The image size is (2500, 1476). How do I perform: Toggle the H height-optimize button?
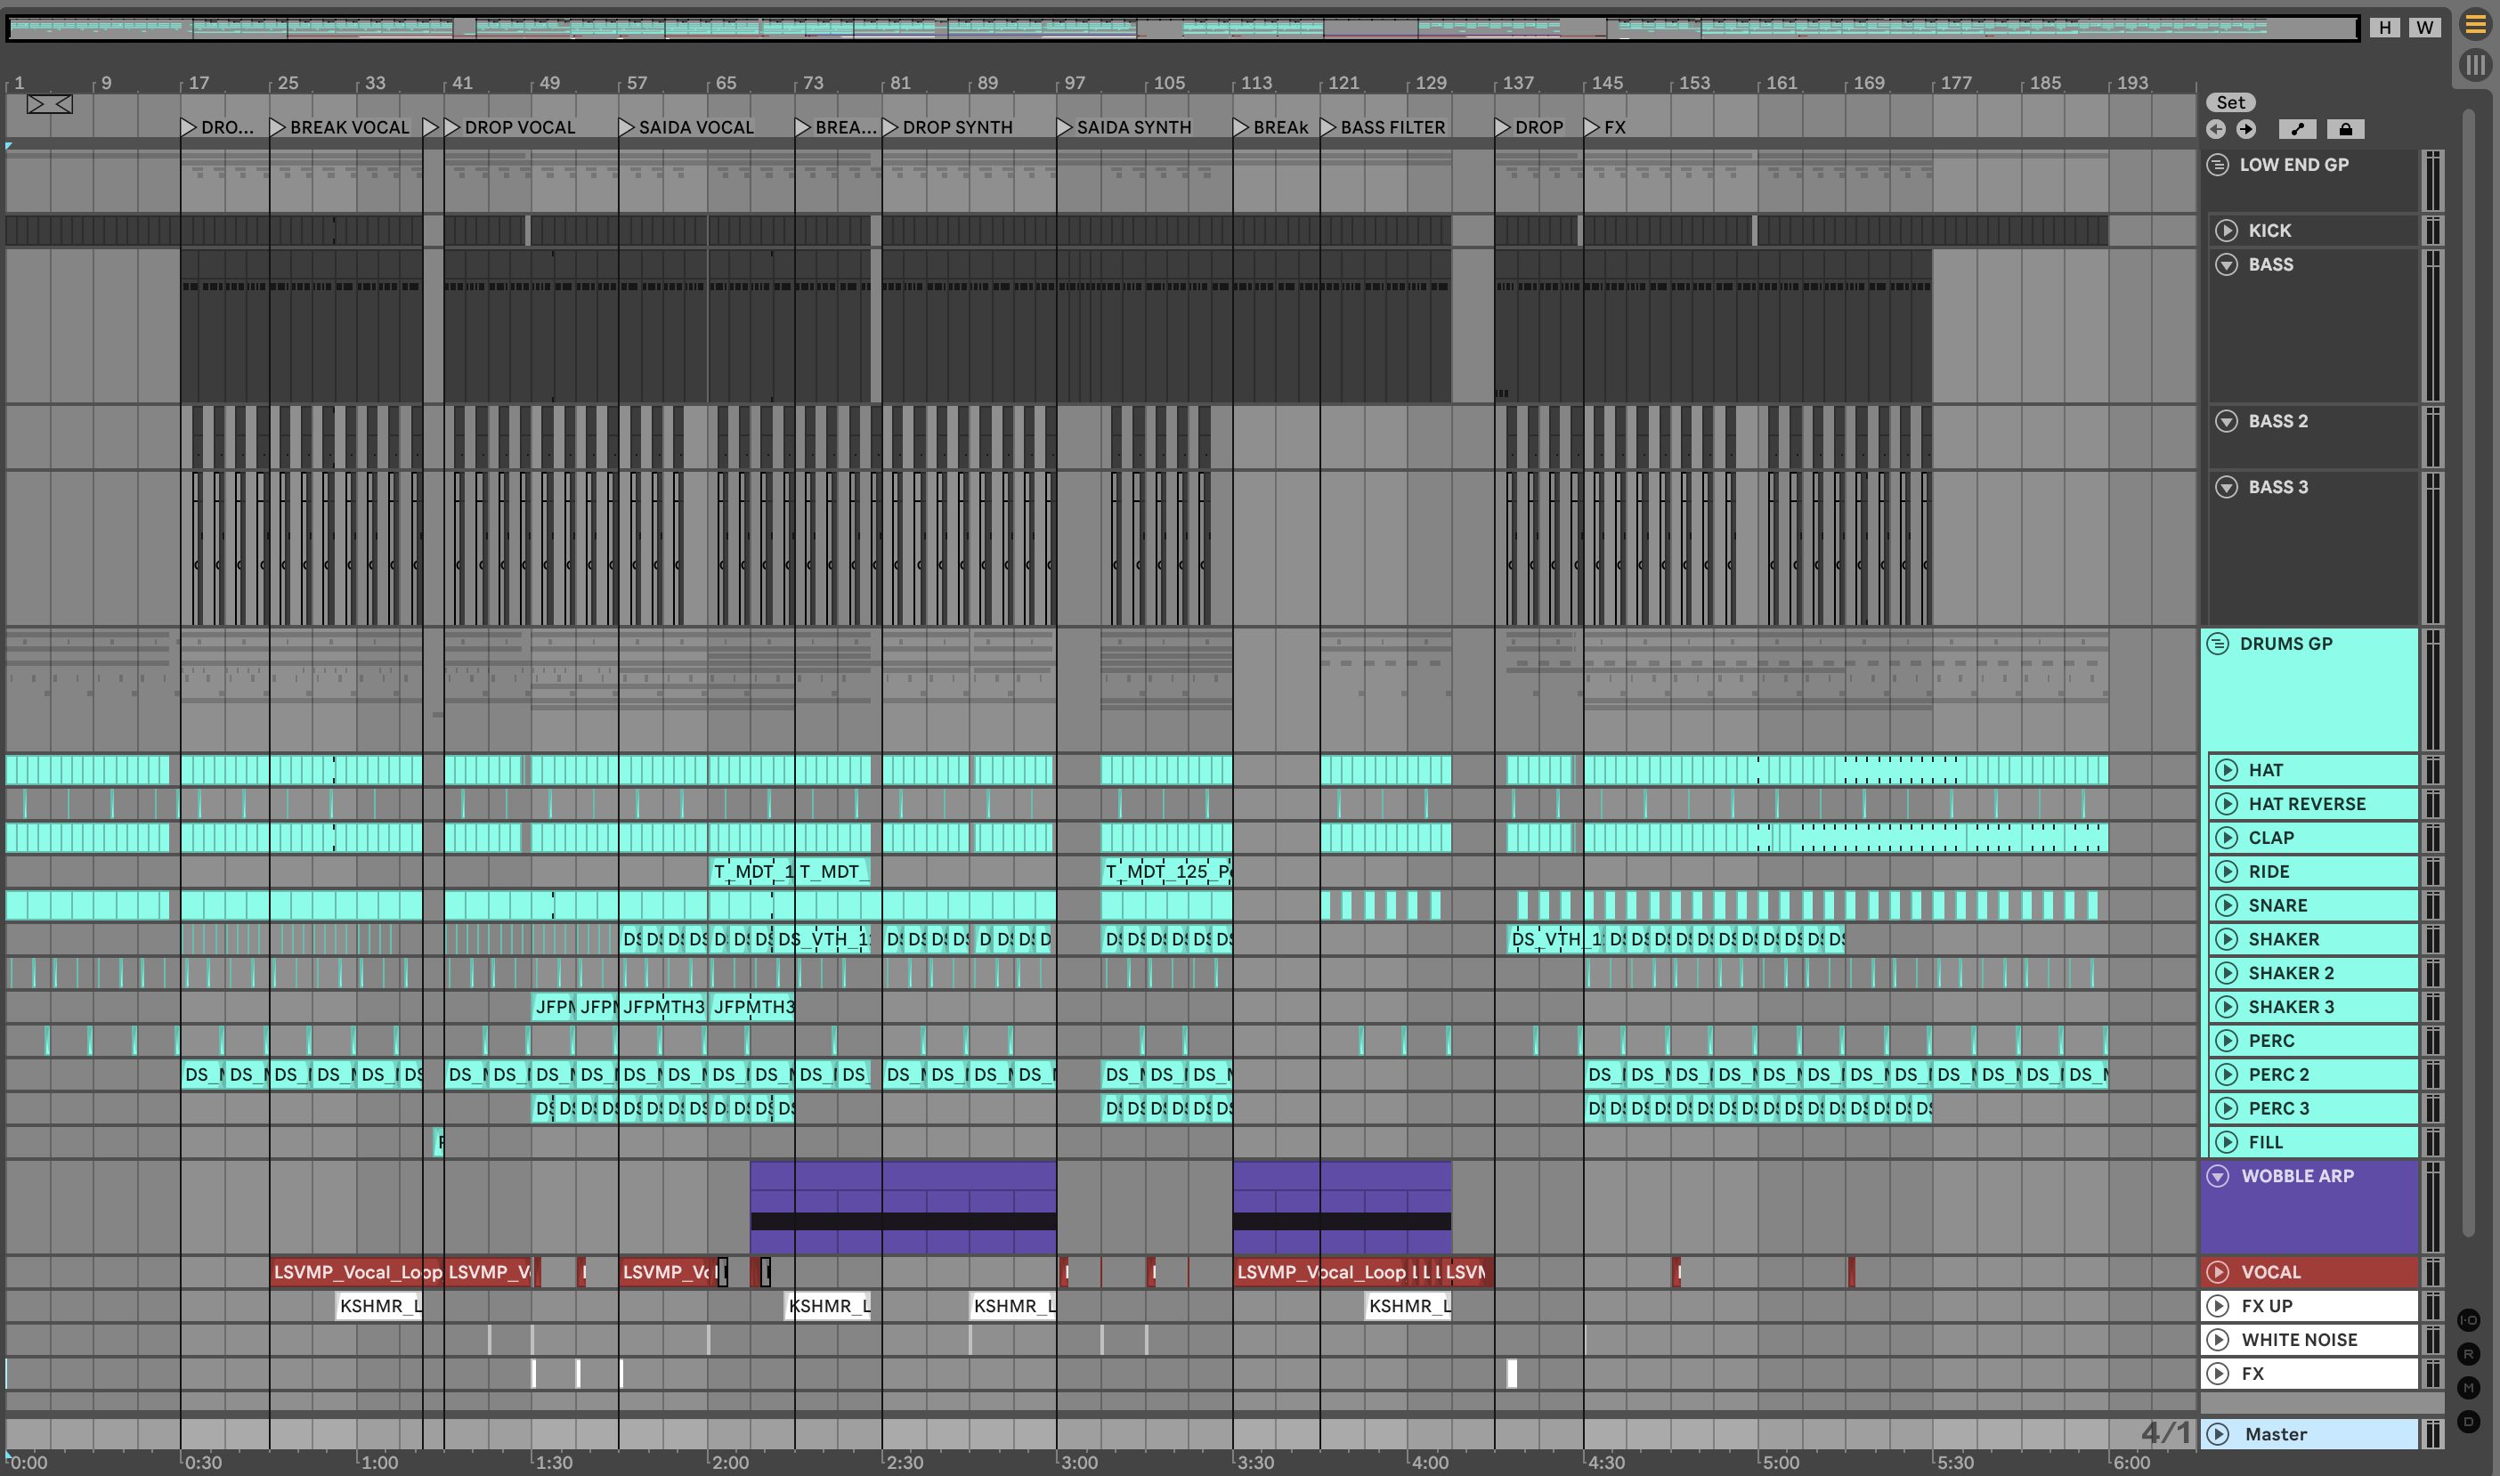coord(2384,28)
